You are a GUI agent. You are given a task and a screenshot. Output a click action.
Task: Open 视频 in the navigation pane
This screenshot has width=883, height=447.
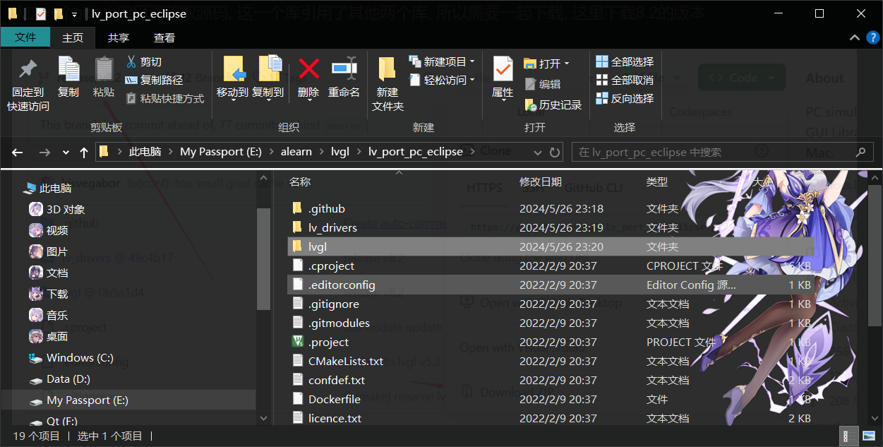[x=57, y=231]
